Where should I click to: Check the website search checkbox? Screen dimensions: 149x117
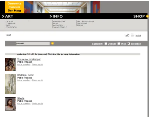point(106,44)
